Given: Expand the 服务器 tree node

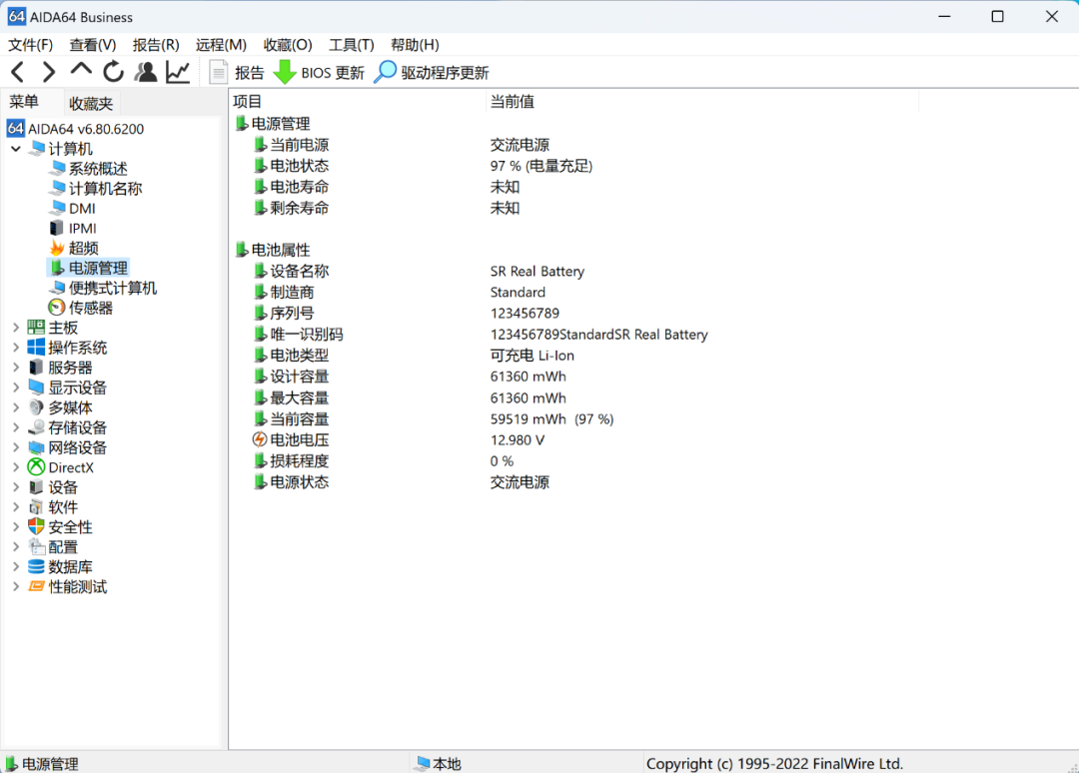Looking at the screenshot, I should [16, 368].
